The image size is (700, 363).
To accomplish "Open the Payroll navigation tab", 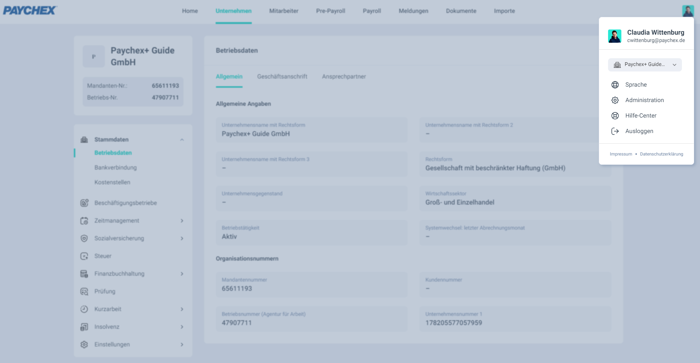I will tap(372, 11).
